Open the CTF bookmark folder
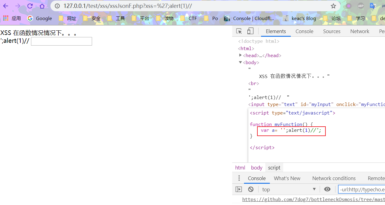The image size is (385, 205). click(x=189, y=19)
